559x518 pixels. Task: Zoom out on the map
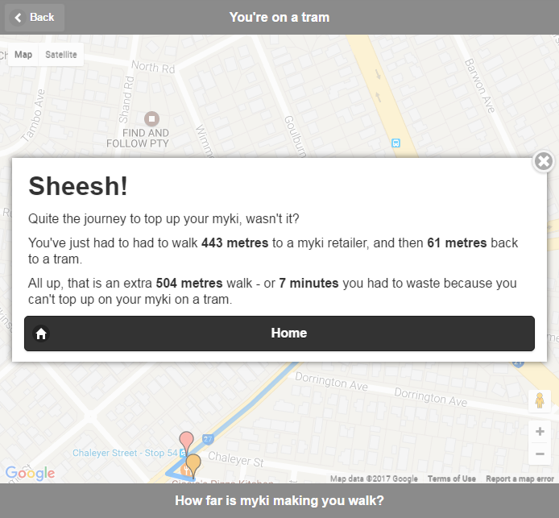pos(540,454)
